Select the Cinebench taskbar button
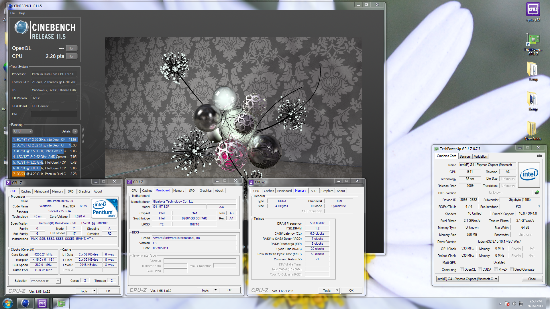This screenshot has width=550, height=309. click(x=25, y=303)
